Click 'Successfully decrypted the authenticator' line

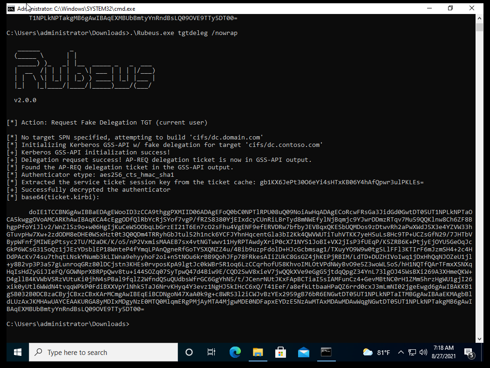coord(88,190)
